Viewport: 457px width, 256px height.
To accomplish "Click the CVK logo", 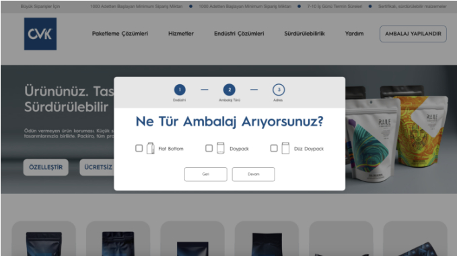I will pyautogui.click(x=40, y=34).
